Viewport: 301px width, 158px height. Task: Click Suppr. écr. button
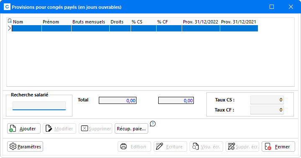(242, 146)
